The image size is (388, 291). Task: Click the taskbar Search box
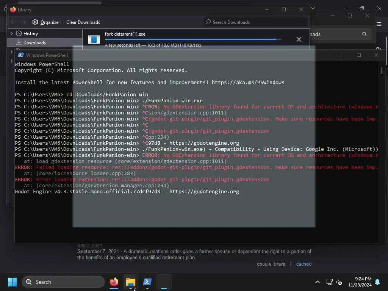click(63, 282)
